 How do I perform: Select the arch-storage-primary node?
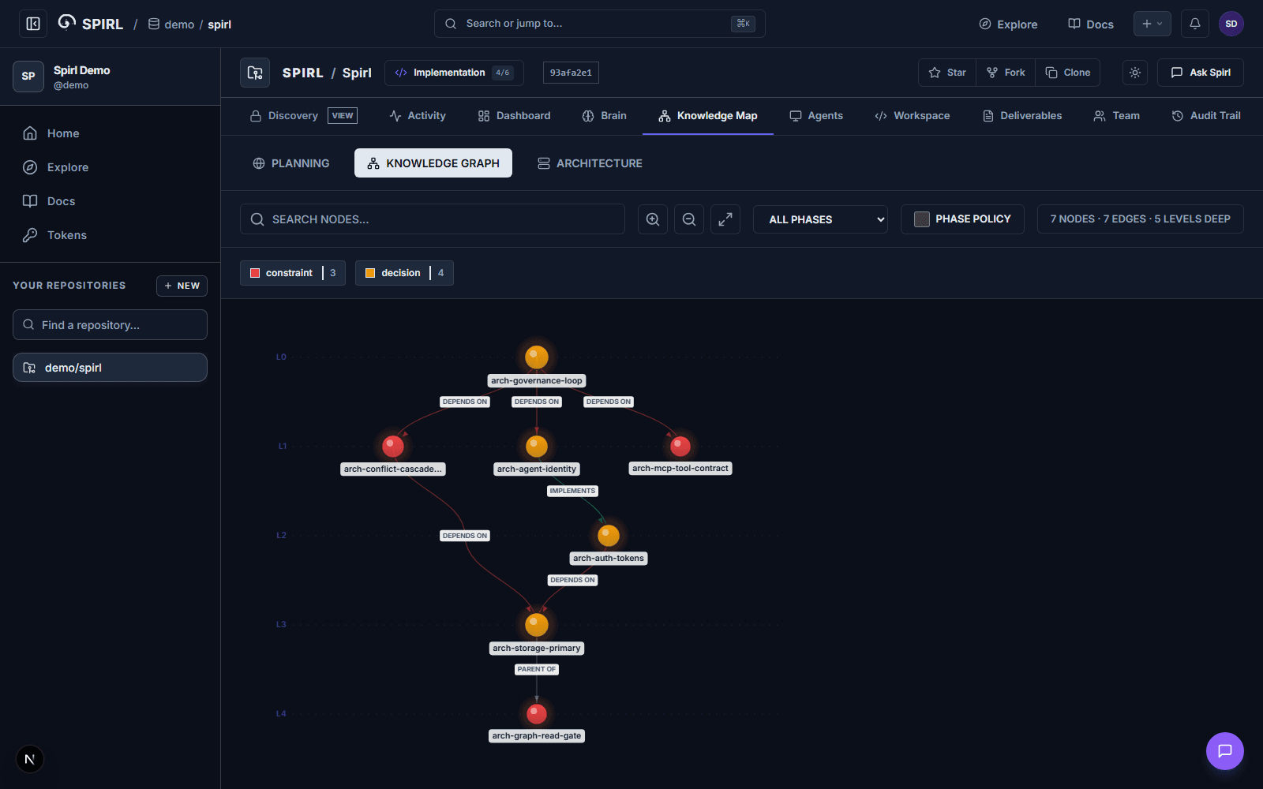tap(537, 625)
